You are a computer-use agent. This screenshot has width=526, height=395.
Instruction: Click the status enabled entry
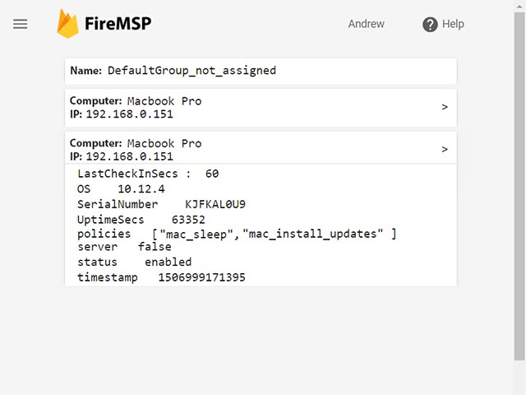(x=134, y=262)
